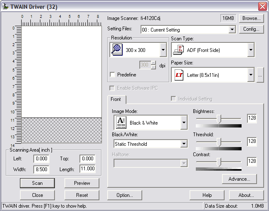
Task: Expand the Image Mode dropdown
Action: click(x=184, y=123)
